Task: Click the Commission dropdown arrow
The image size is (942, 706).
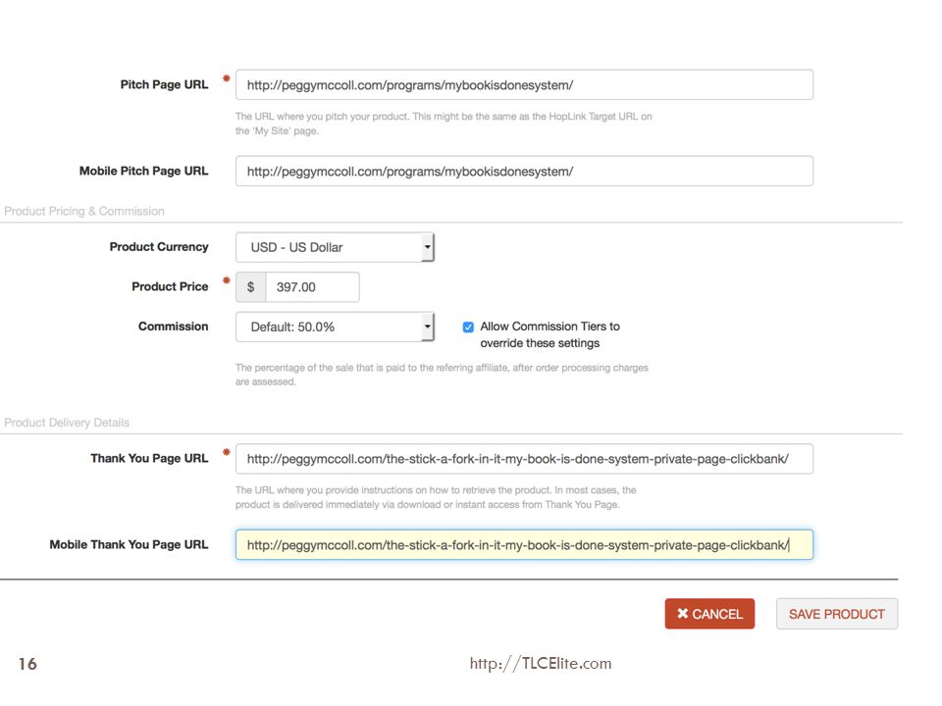Action: 427,327
